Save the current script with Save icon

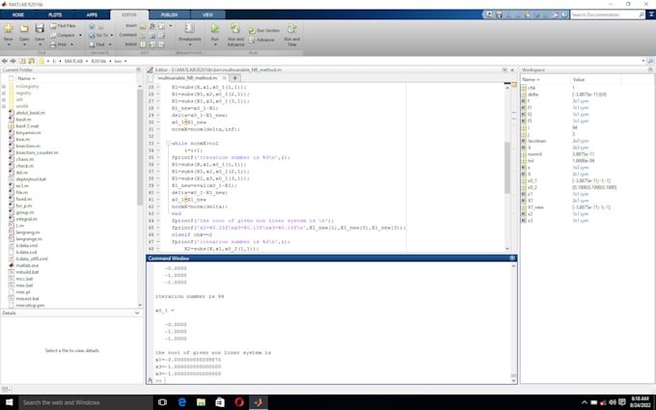point(40,29)
